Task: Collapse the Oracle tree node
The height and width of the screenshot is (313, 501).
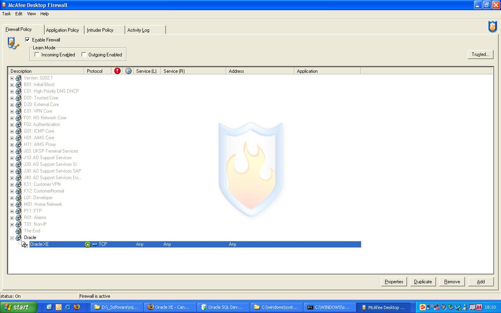Action: 12,238
